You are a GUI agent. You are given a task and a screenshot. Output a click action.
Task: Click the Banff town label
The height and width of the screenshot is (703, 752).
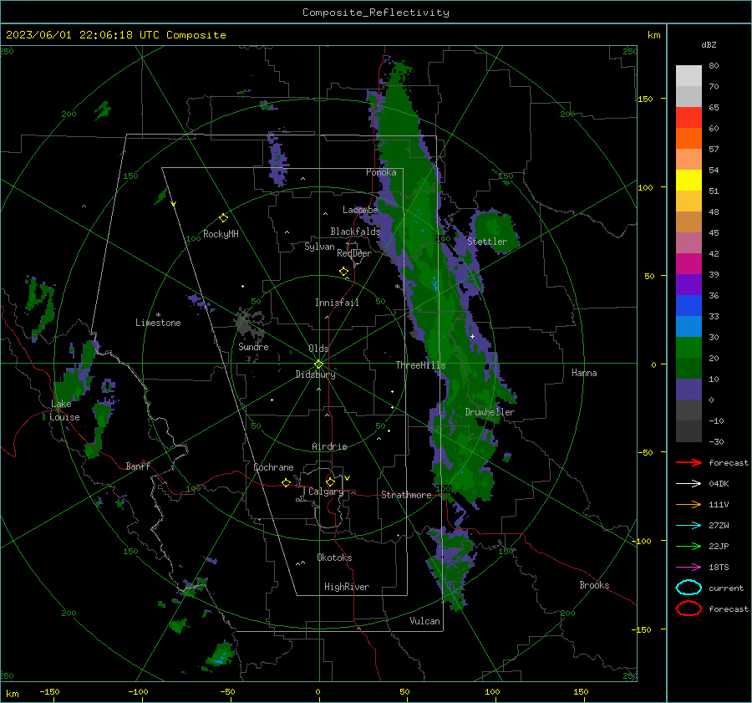point(138,466)
